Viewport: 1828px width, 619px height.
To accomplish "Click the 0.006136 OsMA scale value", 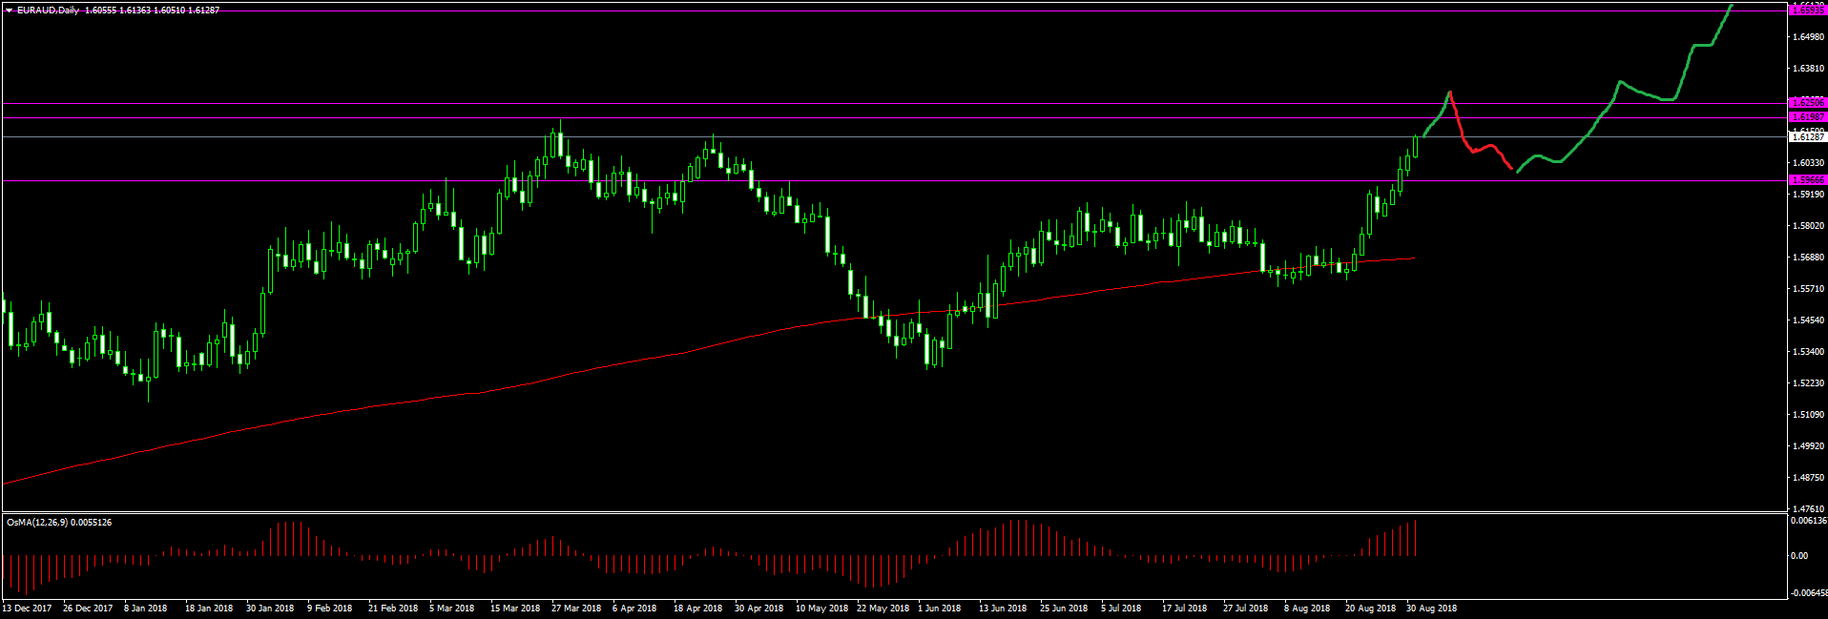I will (1809, 521).
